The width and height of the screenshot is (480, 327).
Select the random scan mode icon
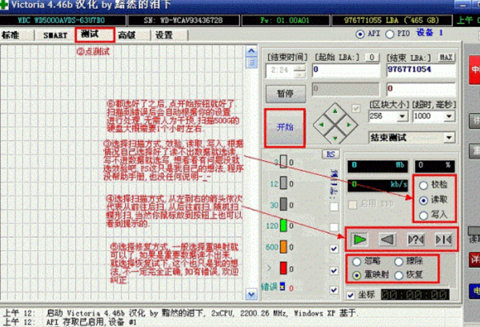point(416,238)
